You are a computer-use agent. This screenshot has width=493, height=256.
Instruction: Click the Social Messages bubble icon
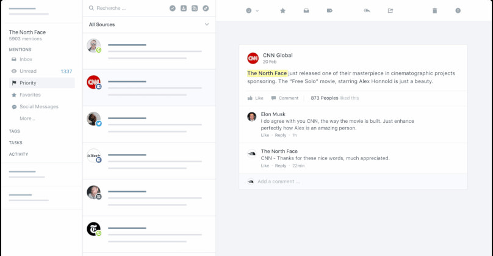click(x=14, y=107)
